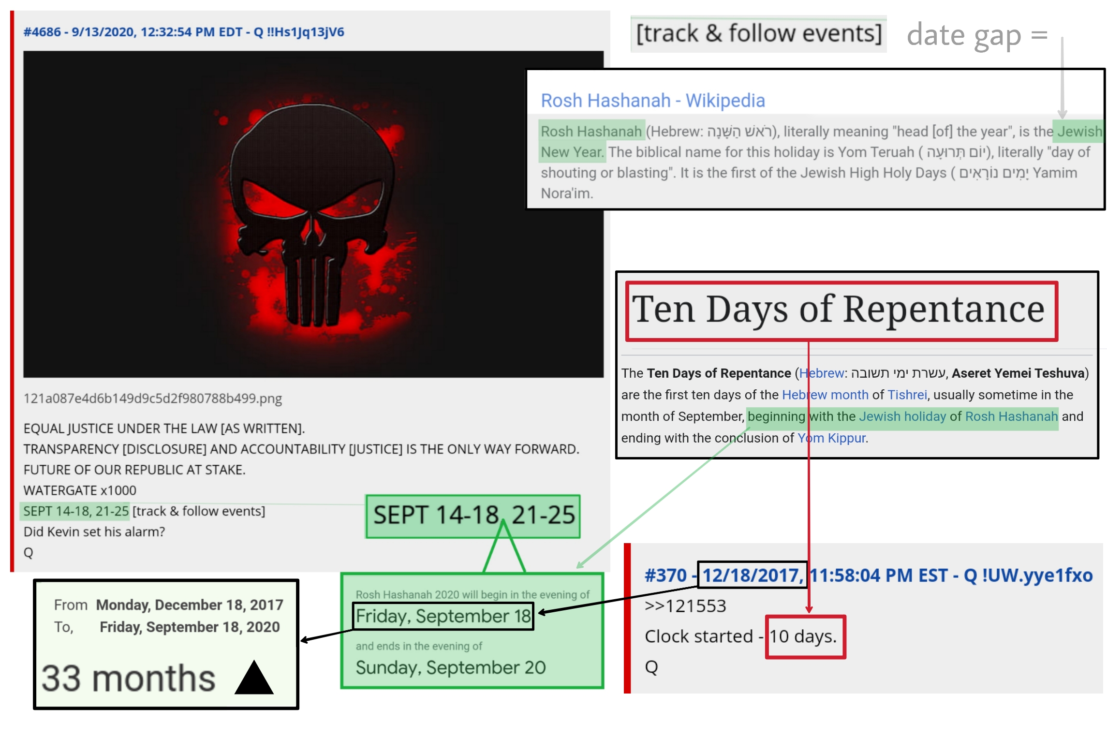Click the >>121553 reply reference
Screen dimensions: 1107x738
pos(685,606)
